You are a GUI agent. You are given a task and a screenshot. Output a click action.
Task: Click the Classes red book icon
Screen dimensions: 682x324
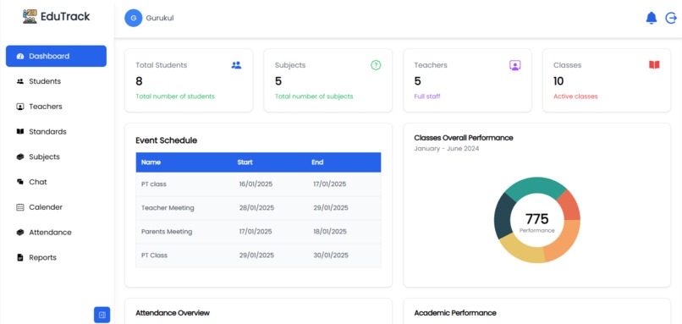pyautogui.click(x=654, y=65)
